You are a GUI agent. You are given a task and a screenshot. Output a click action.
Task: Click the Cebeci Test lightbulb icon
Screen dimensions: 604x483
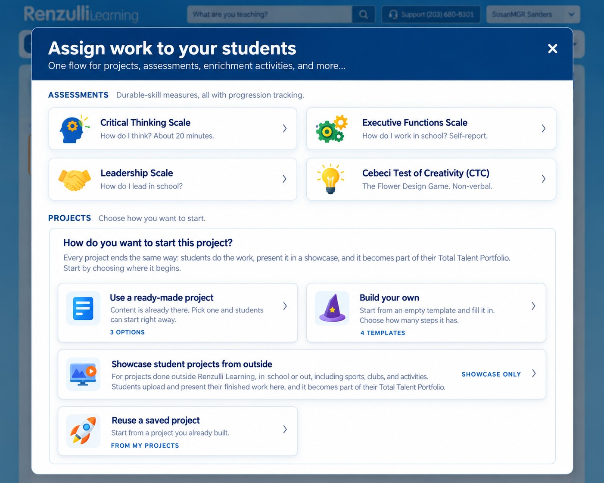330,179
